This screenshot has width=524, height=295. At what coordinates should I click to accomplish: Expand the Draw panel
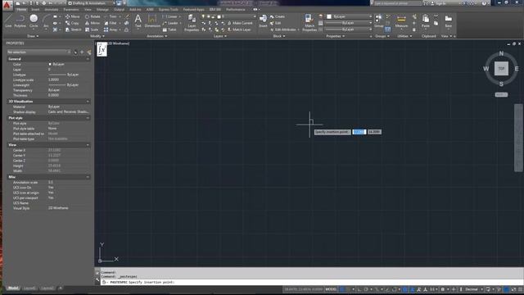coord(33,36)
